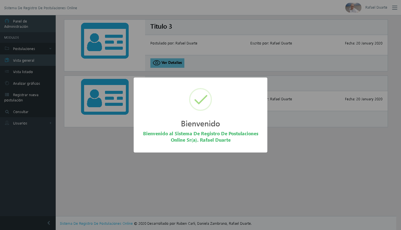Screen dimensions: 401x230
Task: Click the Analizar gráficos chart icon
Action: pos(7,83)
